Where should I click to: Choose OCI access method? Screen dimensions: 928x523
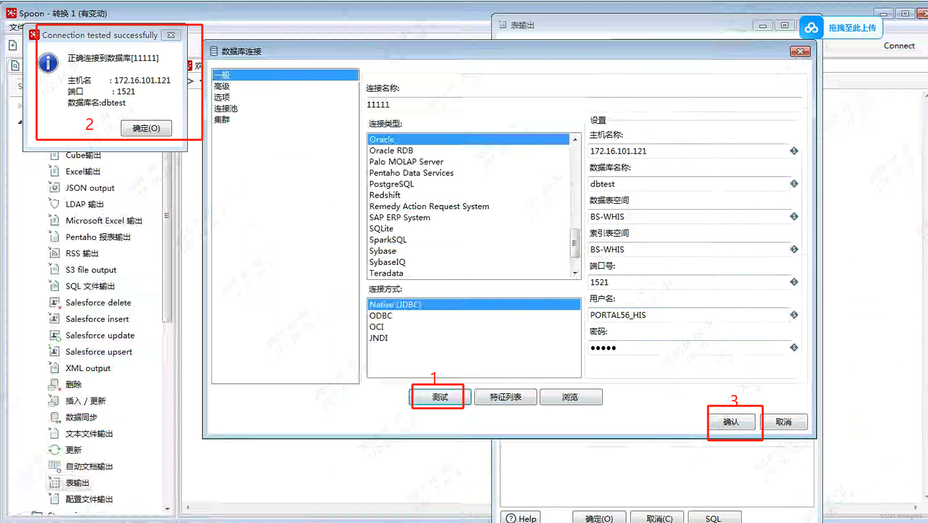(x=377, y=327)
